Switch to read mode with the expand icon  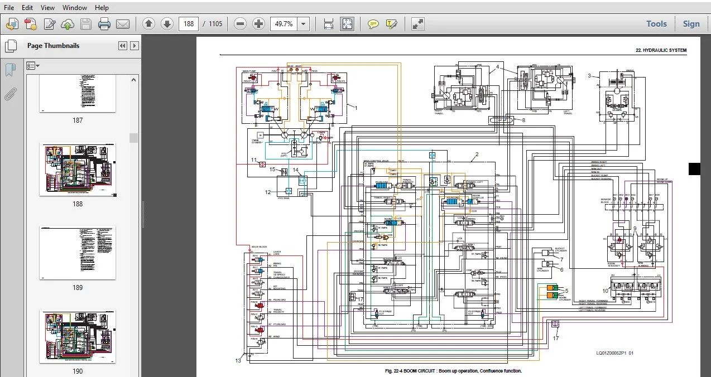[x=417, y=24]
